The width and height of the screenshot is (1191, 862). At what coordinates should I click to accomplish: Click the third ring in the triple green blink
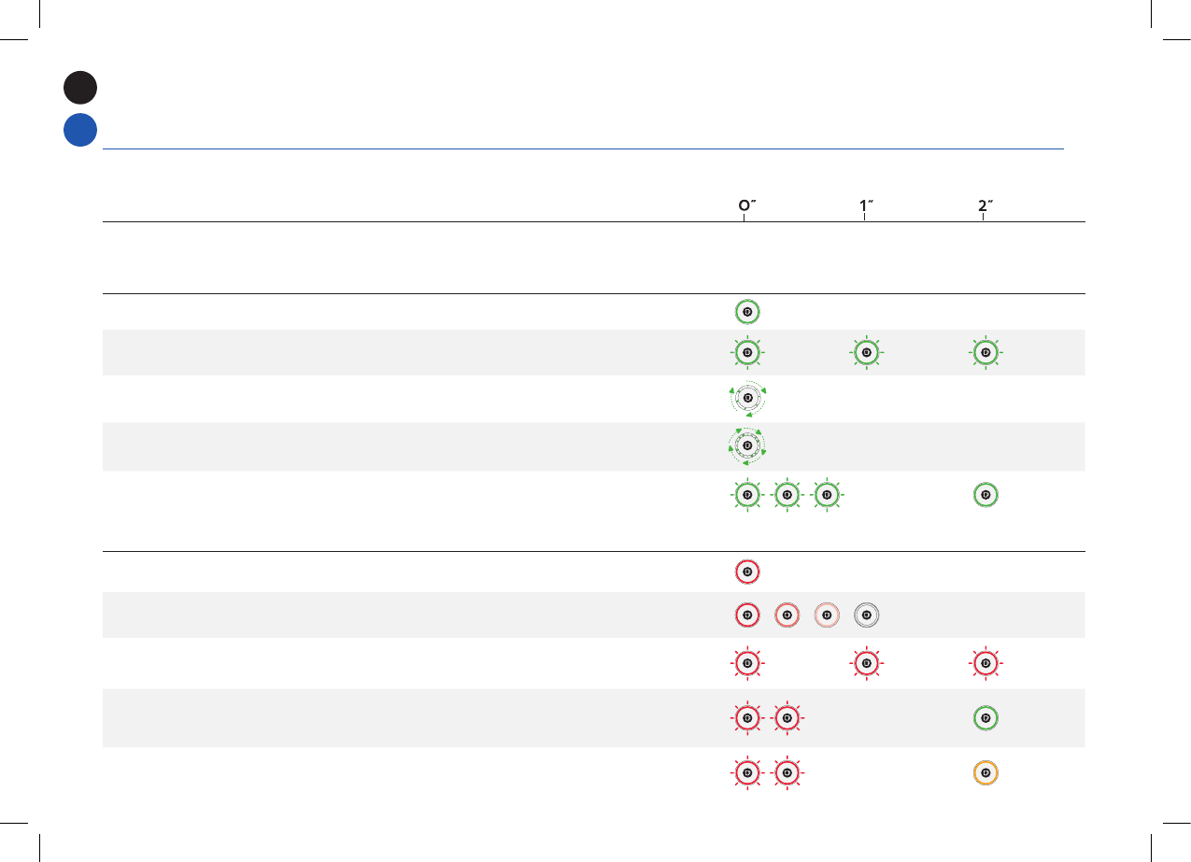point(827,494)
